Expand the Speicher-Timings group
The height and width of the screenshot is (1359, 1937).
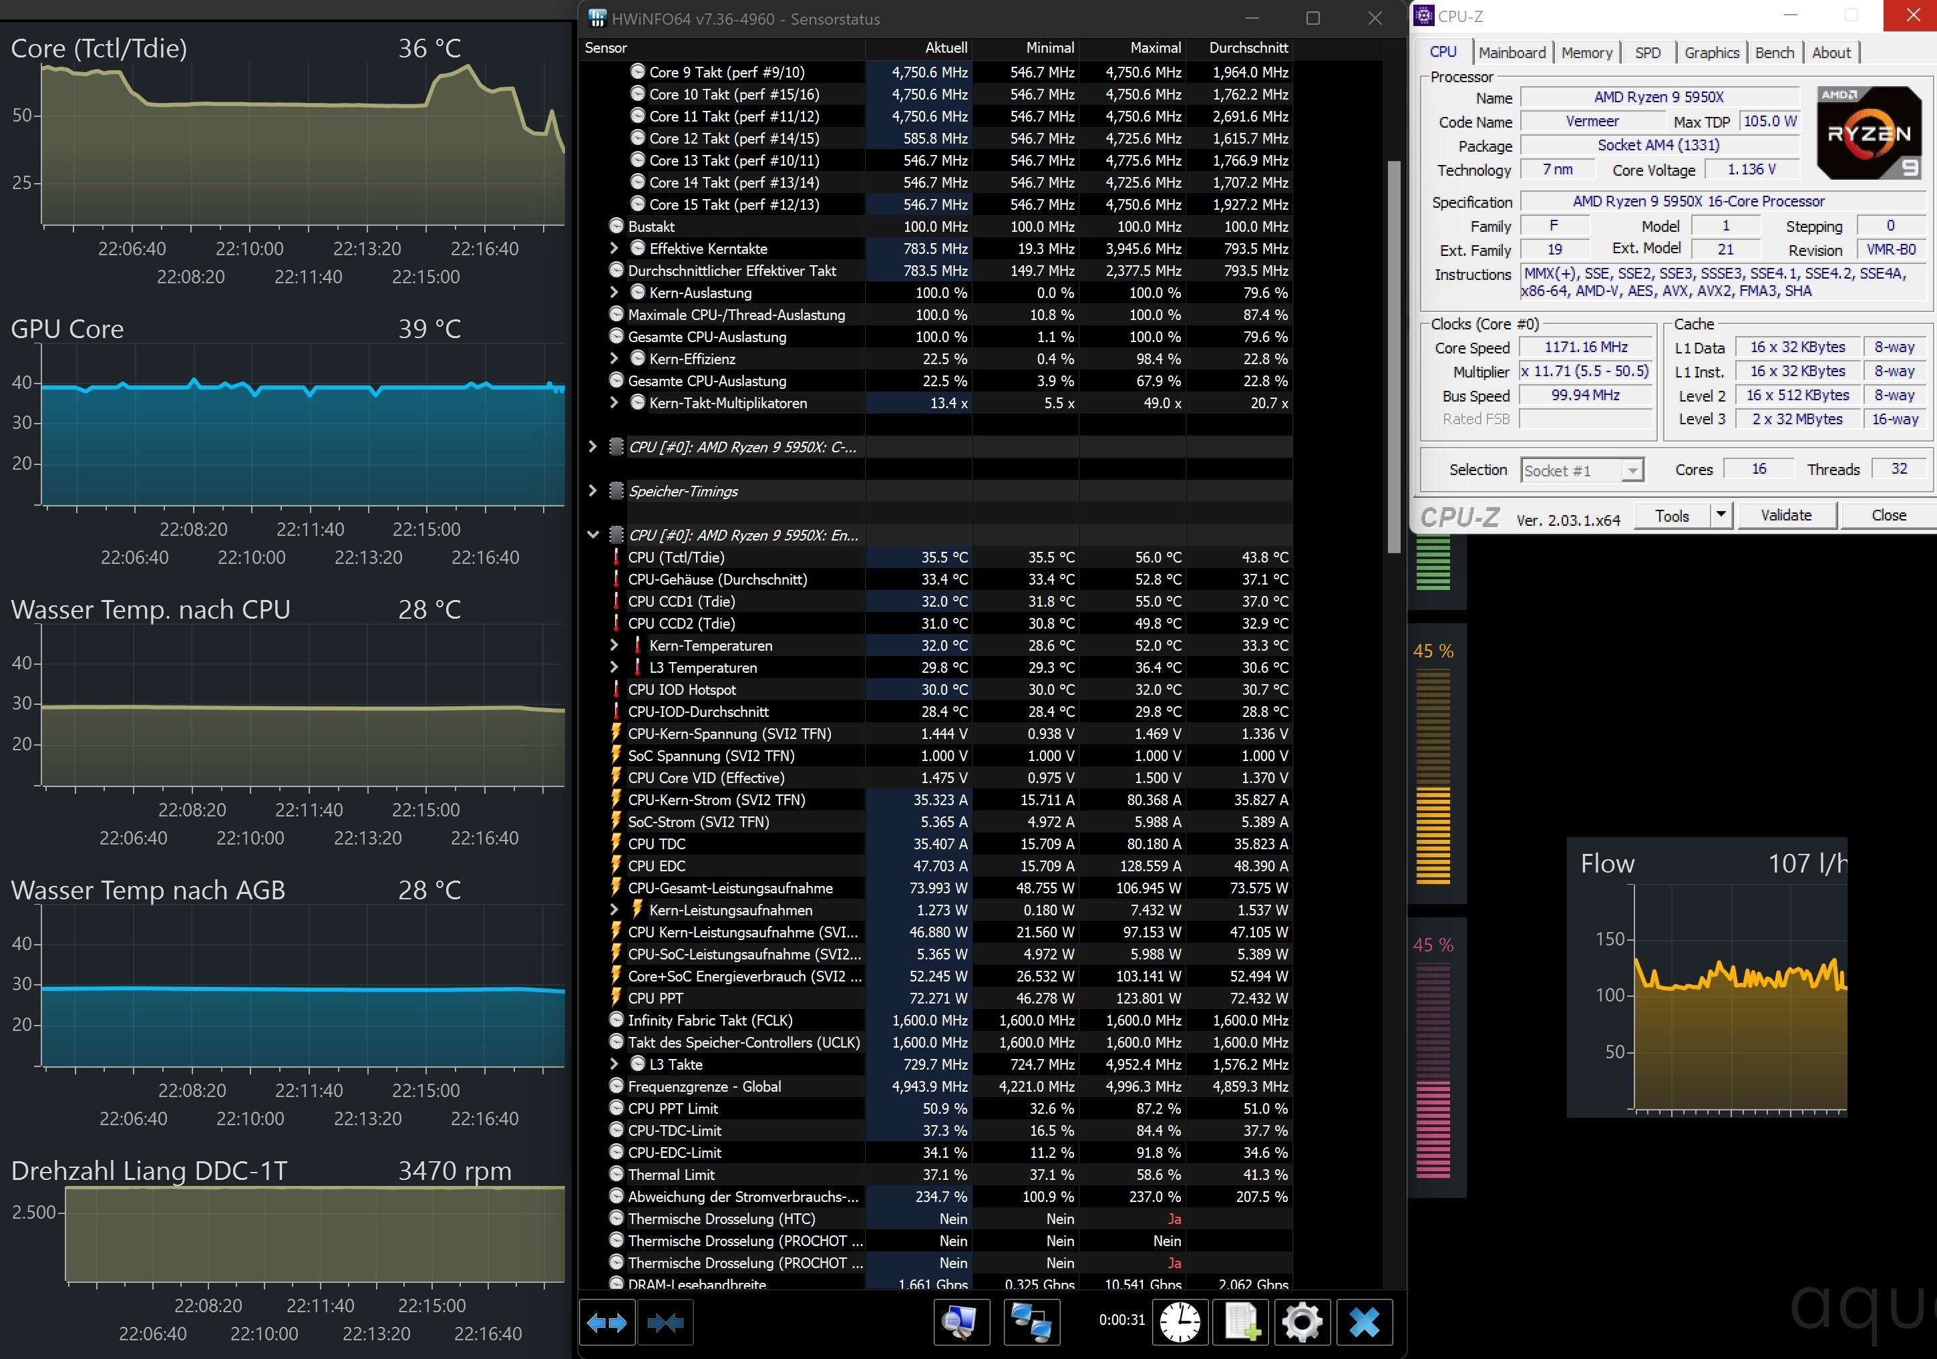click(x=592, y=491)
